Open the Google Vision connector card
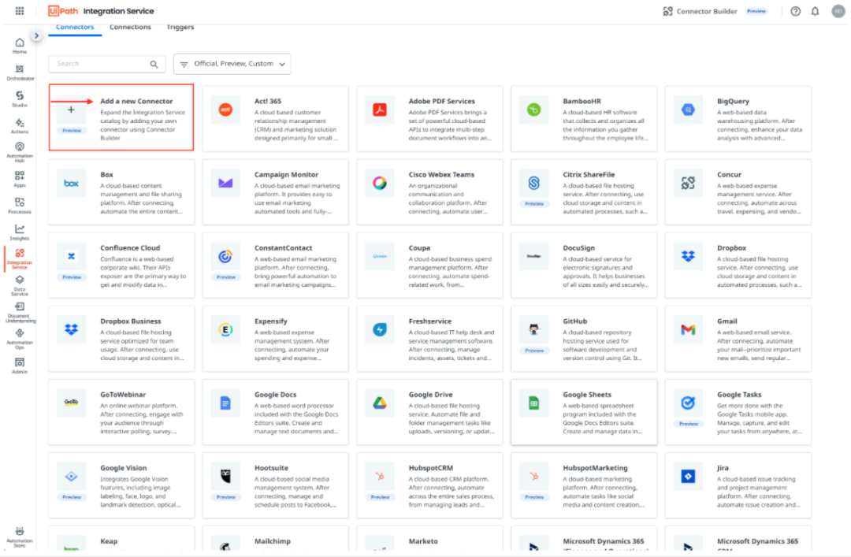 (121, 485)
